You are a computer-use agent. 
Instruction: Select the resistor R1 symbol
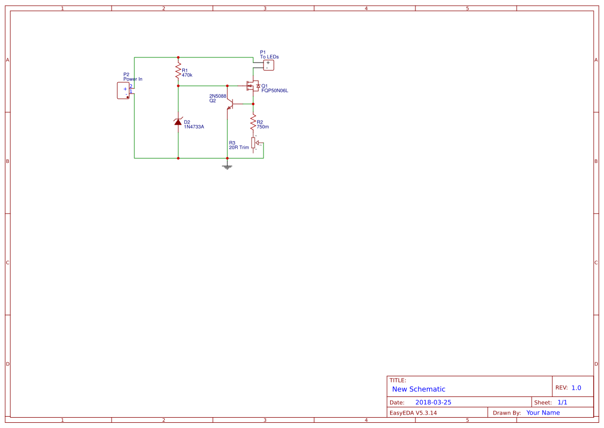click(178, 71)
